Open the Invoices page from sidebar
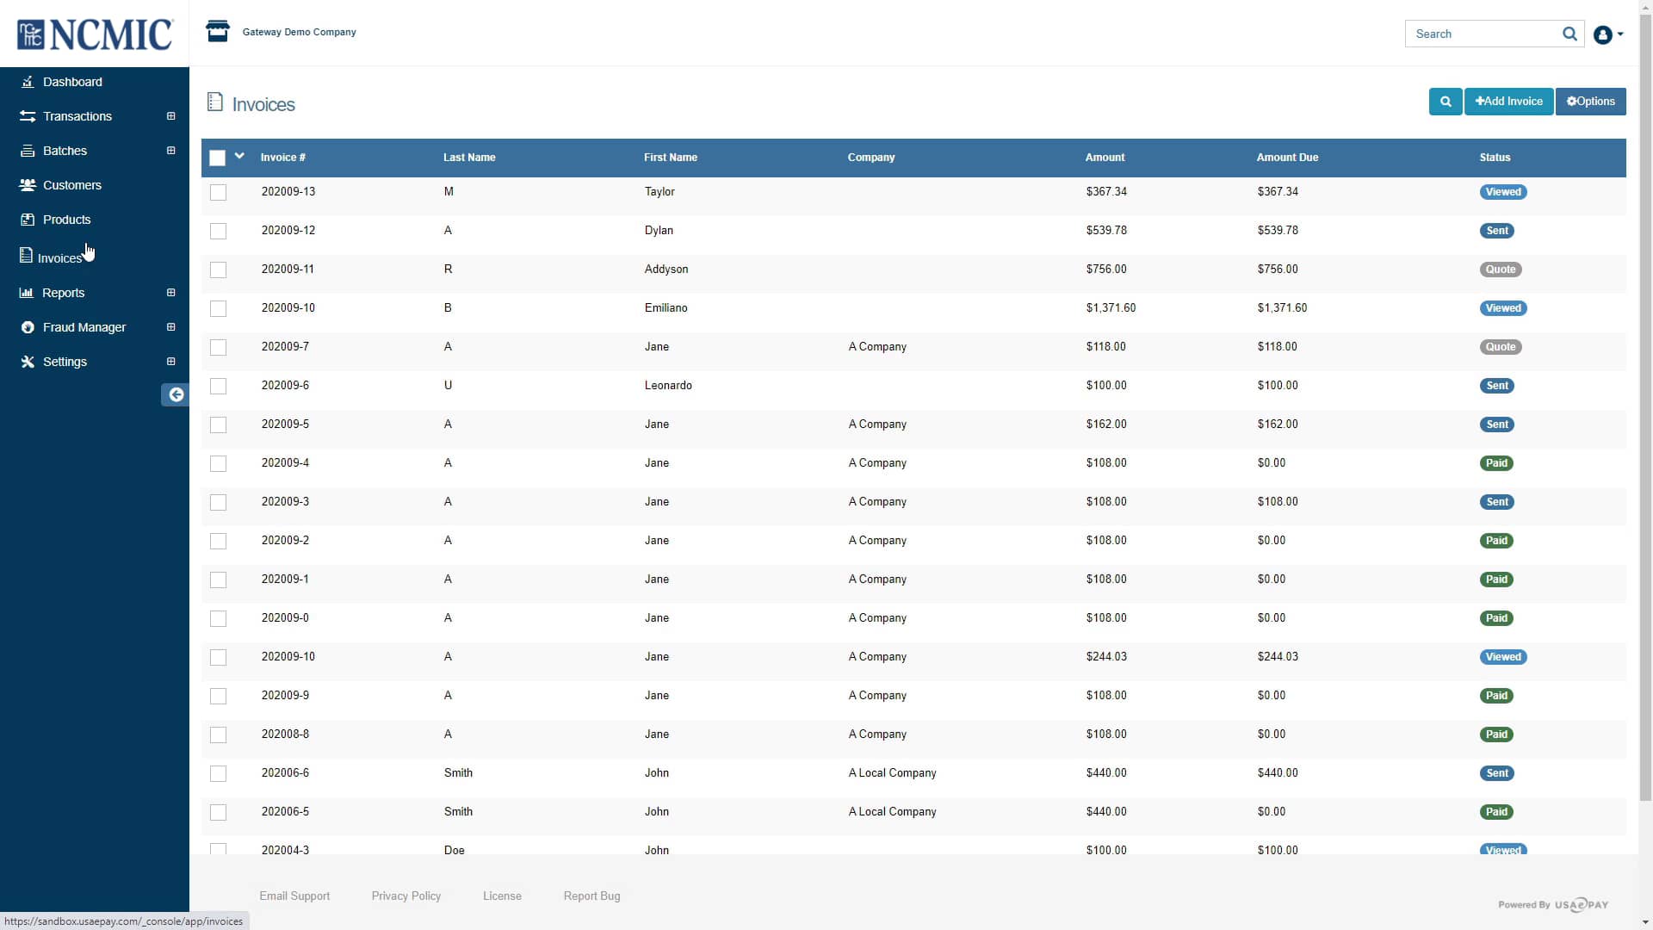 coord(60,257)
